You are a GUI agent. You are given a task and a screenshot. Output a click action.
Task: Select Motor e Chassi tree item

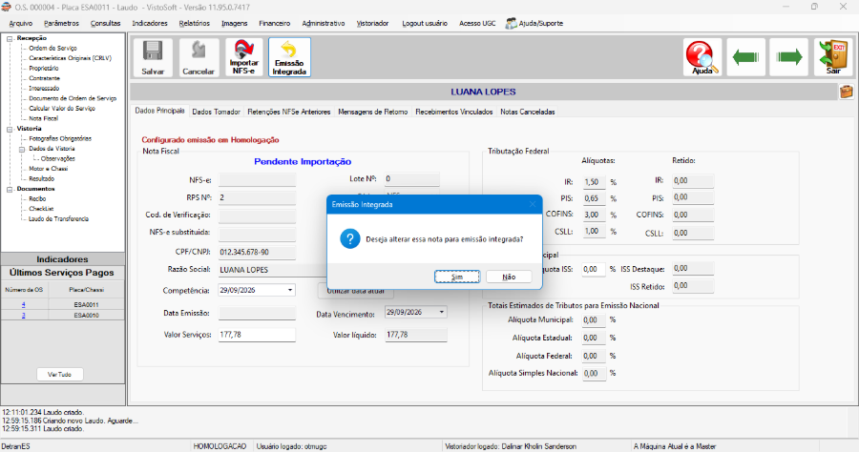(x=49, y=169)
